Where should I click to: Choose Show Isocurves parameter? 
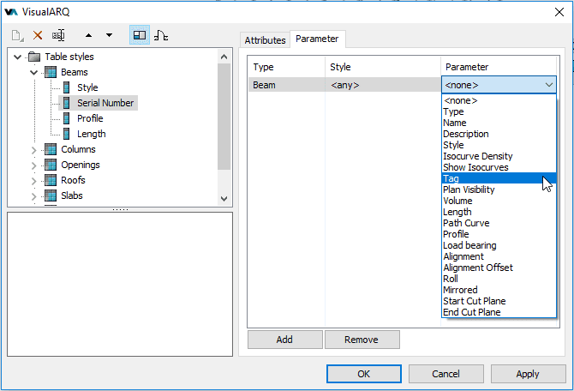click(x=499, y=167)
